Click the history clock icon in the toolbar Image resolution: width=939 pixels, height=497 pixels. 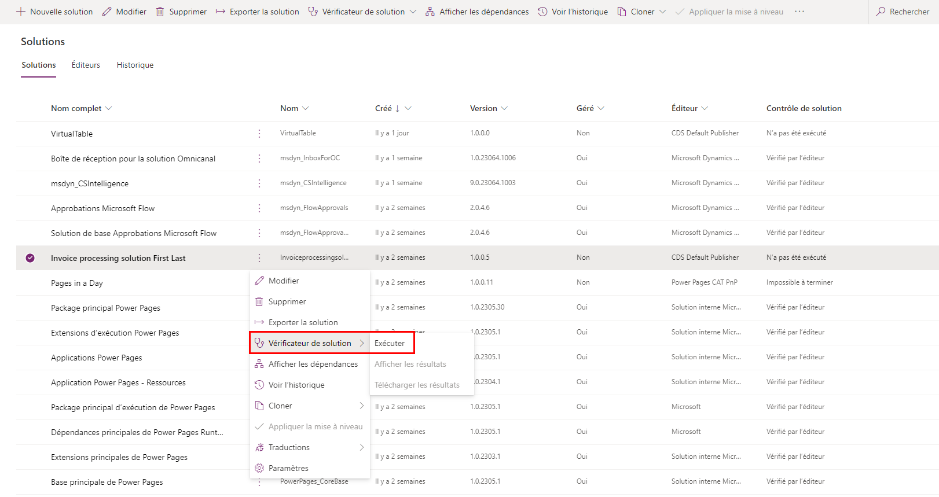(x=542, y=12)
